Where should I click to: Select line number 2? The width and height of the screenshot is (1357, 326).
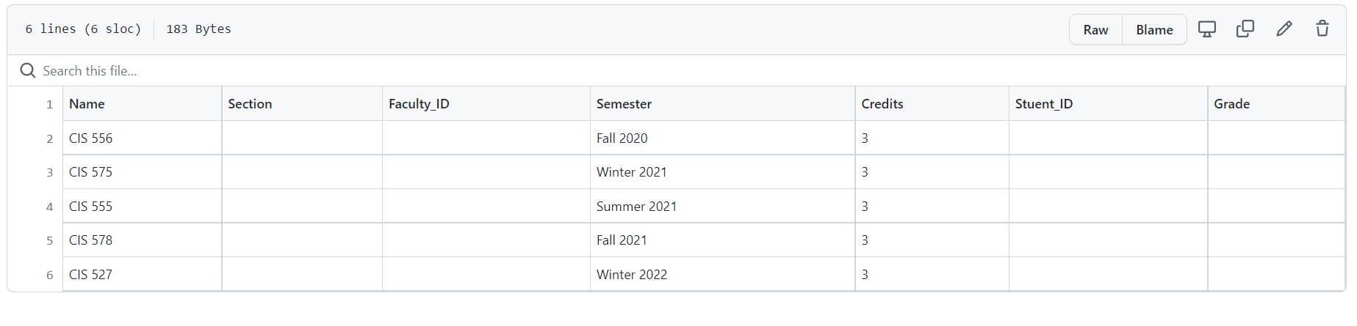point(49,139)
